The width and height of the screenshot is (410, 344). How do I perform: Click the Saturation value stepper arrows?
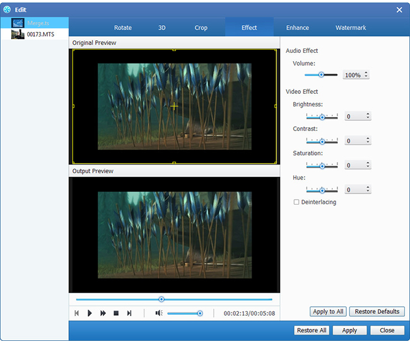pos(368,166)
